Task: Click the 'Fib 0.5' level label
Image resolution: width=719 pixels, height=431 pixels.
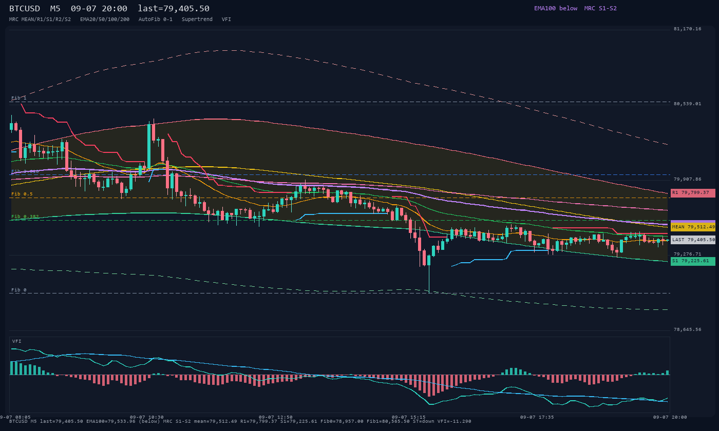Action: 22,194
